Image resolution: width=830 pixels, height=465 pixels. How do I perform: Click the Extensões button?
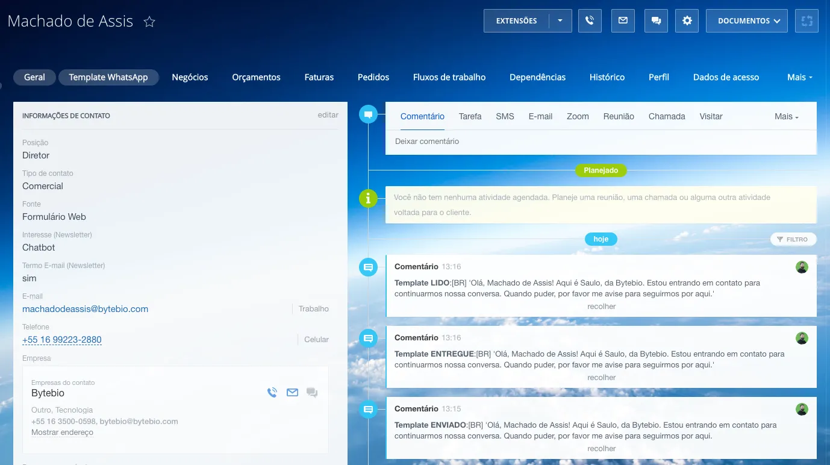point(516,20)
